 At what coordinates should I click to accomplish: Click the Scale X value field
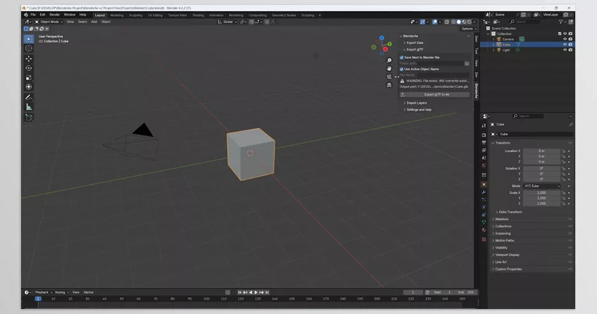tap(542, 193)
